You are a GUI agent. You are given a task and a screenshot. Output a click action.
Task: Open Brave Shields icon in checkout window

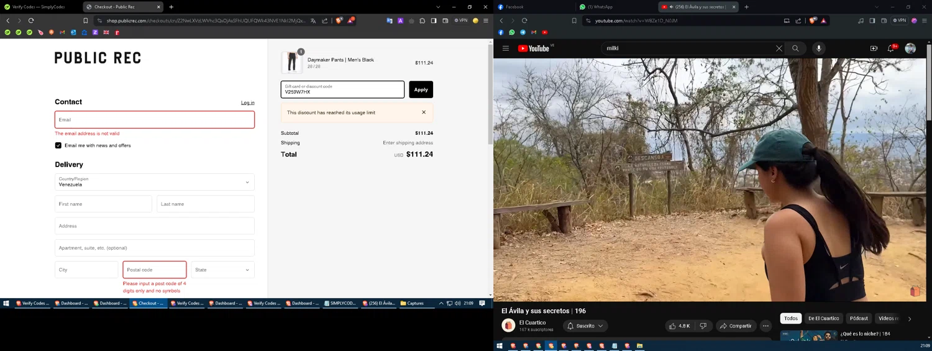pyautogui.click(x=339, y=21)
